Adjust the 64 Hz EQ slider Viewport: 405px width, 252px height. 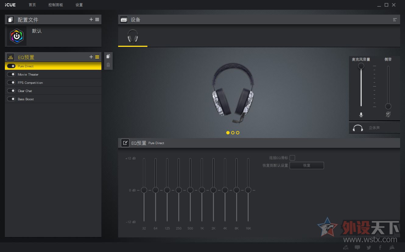156,190
